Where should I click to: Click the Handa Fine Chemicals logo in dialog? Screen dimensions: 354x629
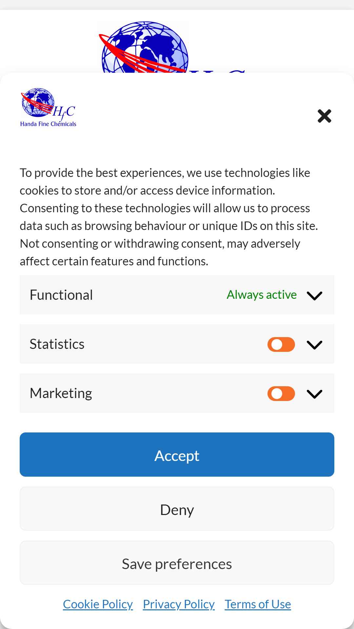point(48,107)
